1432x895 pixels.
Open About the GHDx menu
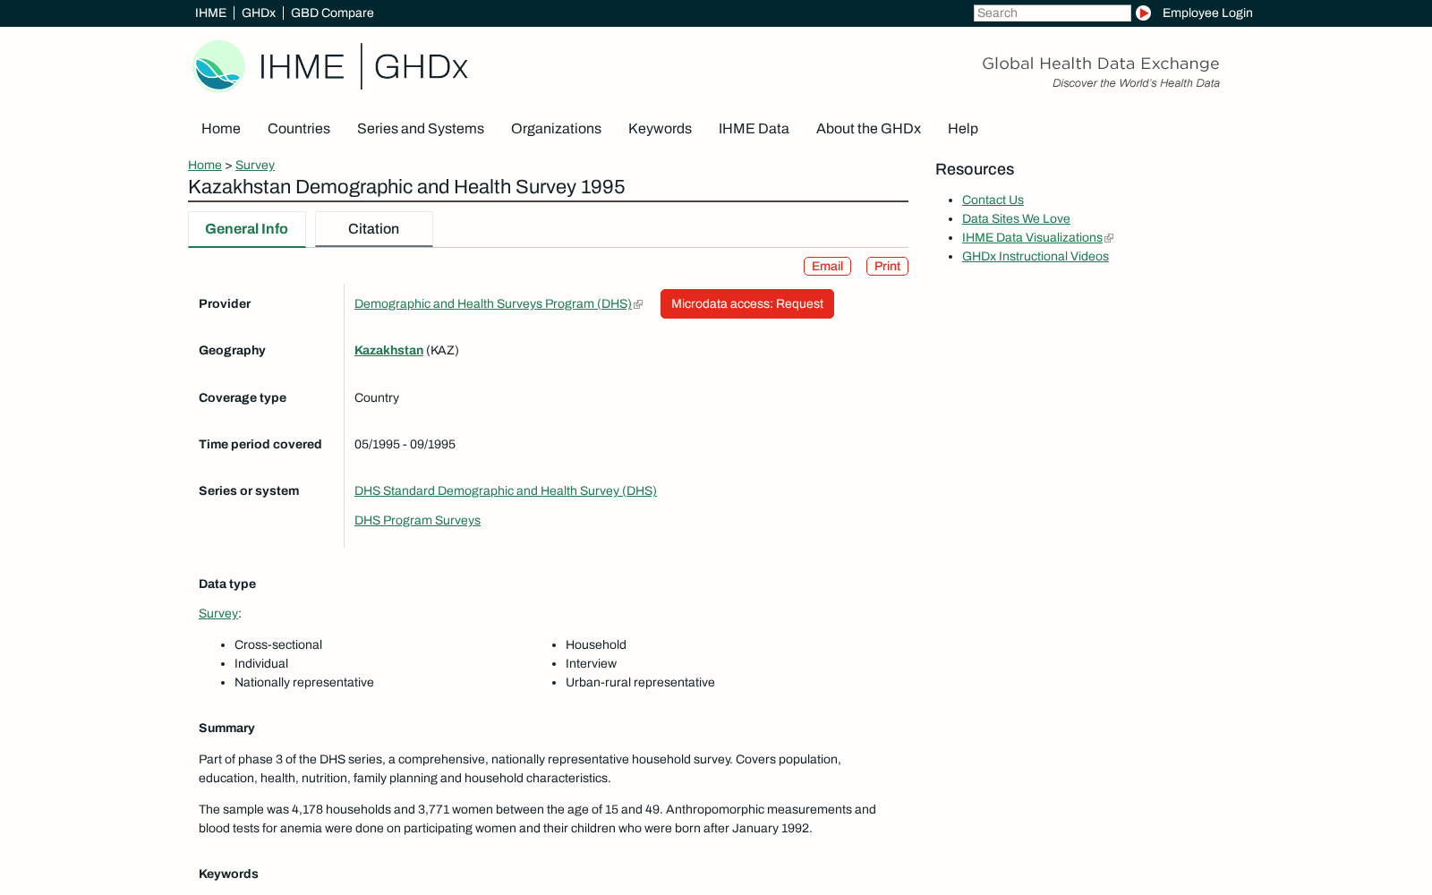(868, 128)
